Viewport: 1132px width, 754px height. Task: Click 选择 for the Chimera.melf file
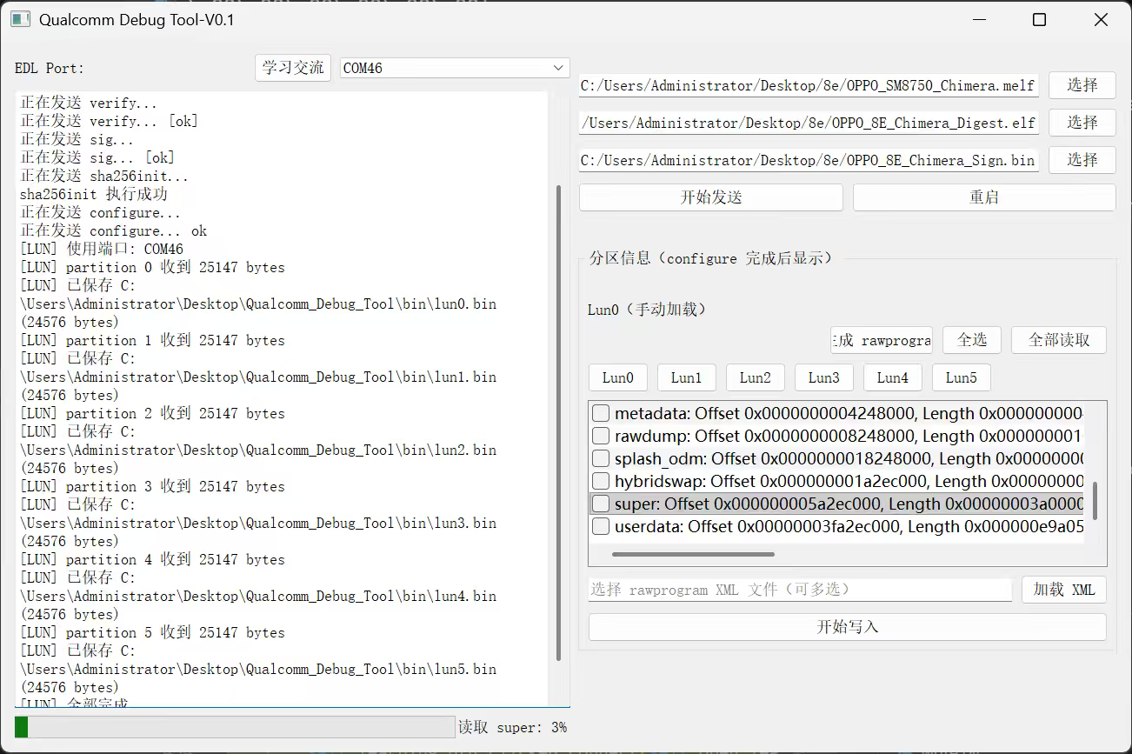tap(1082, 85)
